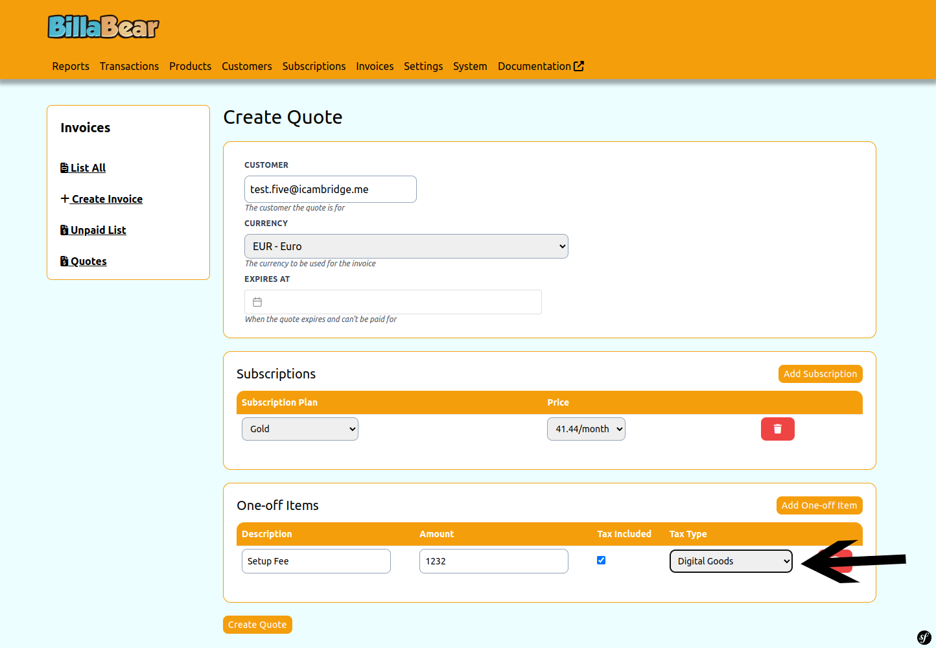Open the Digital Goods tax type dropdown
936x648 pixels.
tap(731, 561)
